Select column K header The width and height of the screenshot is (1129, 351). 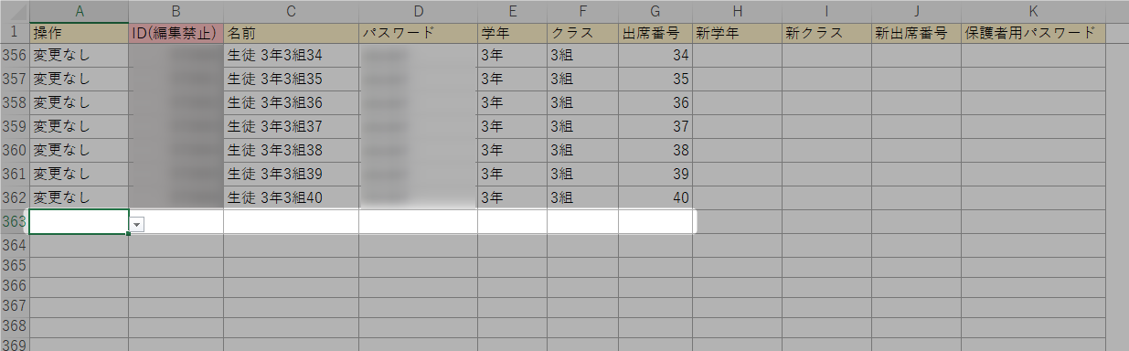[1033, 11]
